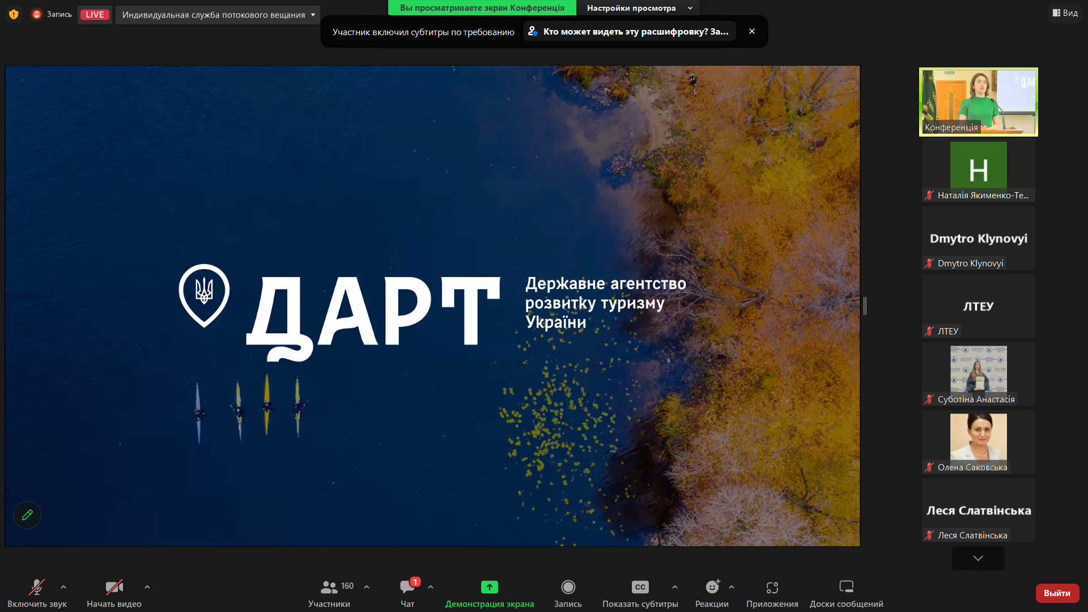The image size is (1088, 612).
Task: Open View Options menu at top
Action: pyautogui.click(x=639, y=8)
